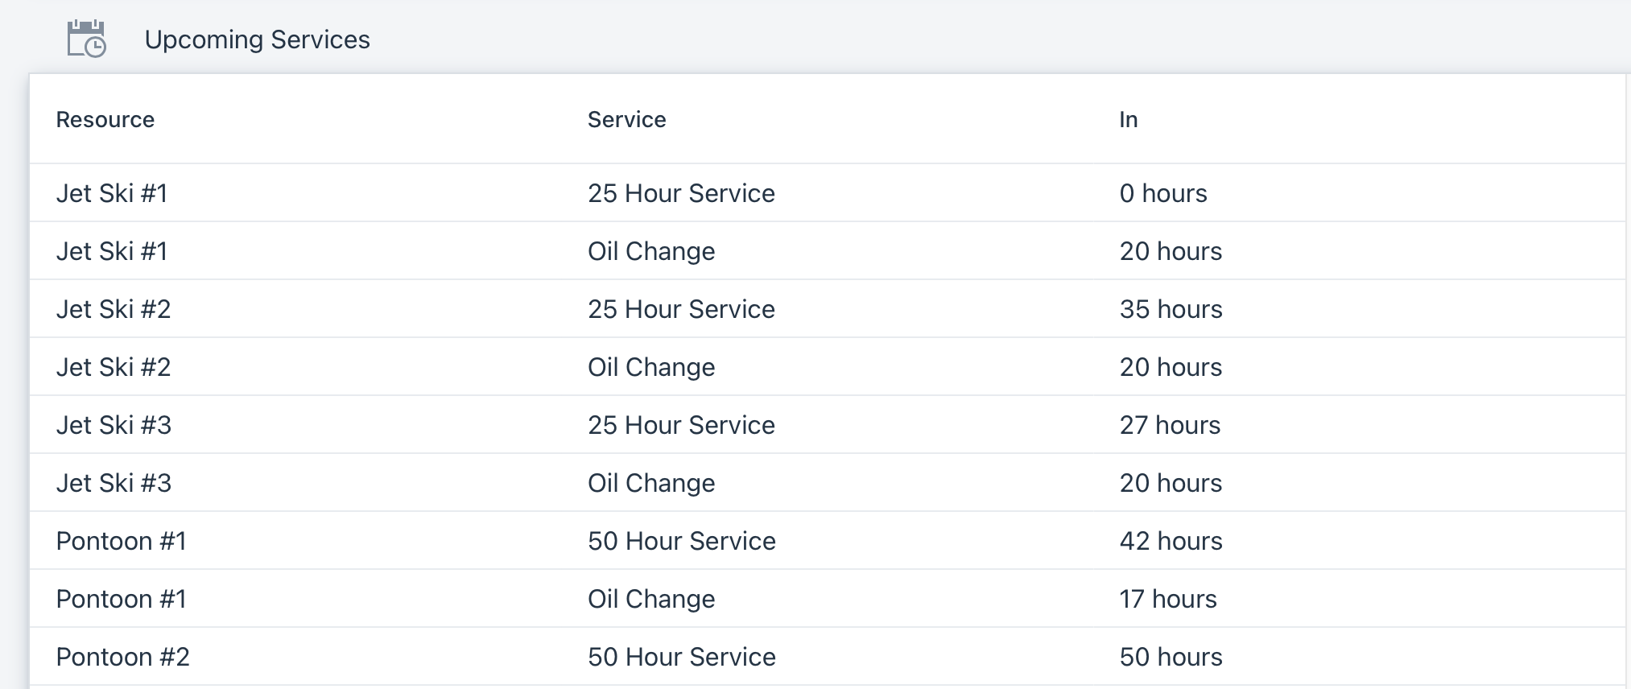Select Pontoon #1 in its Oil Change row
Screen dimensions: 1631x689
(122, 599)
